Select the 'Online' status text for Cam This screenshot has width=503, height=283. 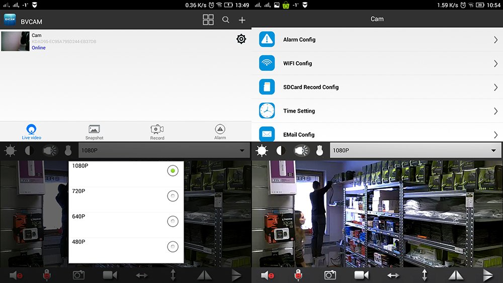[39, 48]
